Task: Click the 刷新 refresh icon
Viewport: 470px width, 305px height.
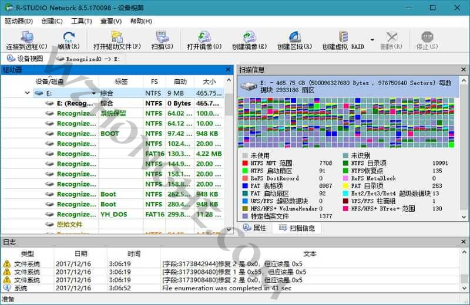Action: (69, 37)
